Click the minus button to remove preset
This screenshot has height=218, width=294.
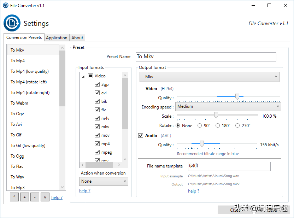click(x=35, y=197)
